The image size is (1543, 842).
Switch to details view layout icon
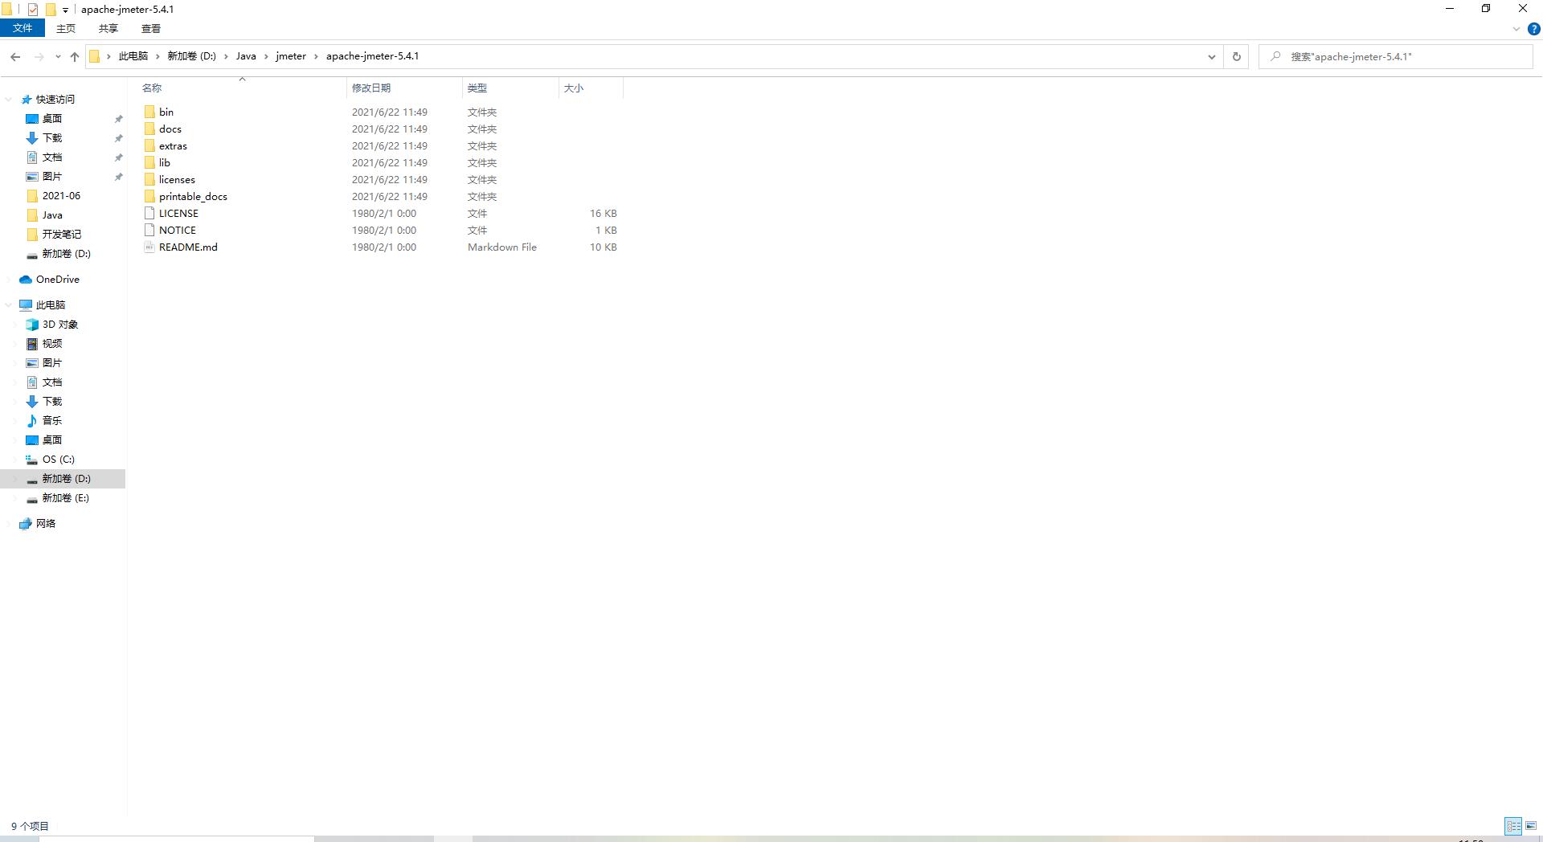point(1513,826)
